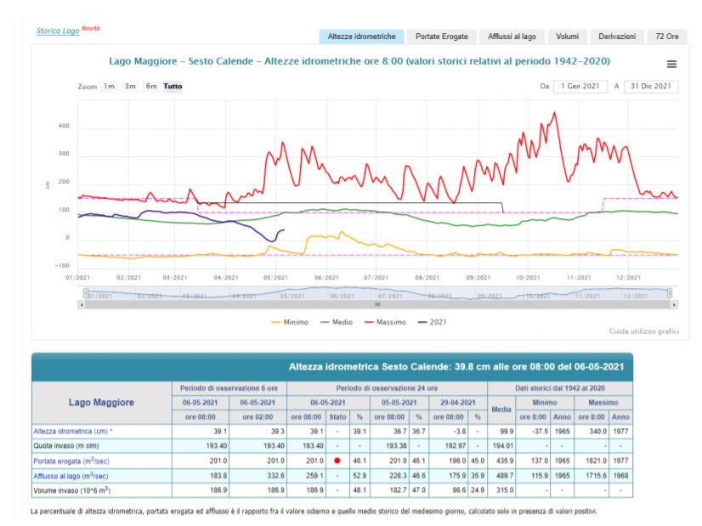702x526 pixels.
Task: Follow the Storico Lago link
Action: click(x=58, y=31)
